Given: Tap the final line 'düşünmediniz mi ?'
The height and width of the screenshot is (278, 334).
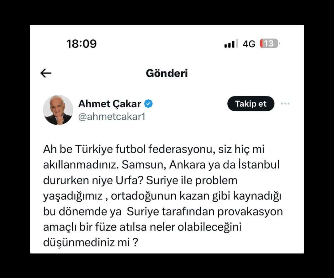Looking at the screenshot, I should click(91, 243).
